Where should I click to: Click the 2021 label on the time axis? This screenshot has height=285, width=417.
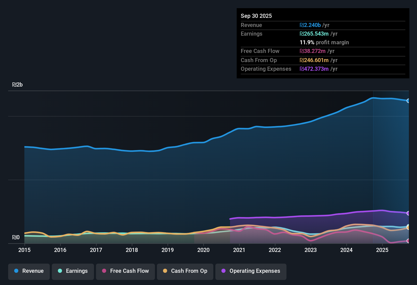[x=239, y=250]
